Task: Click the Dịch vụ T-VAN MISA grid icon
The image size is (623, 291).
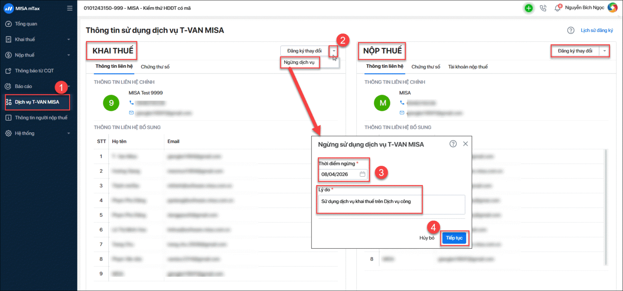Action: click(x=8, y=102)
